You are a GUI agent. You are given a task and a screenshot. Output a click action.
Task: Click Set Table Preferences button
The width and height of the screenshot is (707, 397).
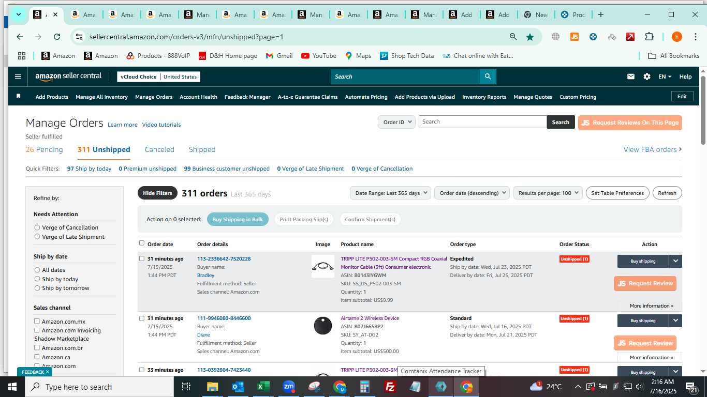coord(617,193)
